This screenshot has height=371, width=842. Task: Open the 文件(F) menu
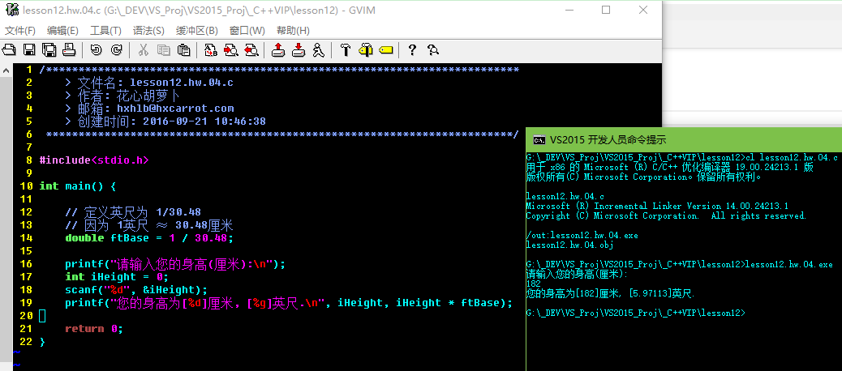coord(20,31)
